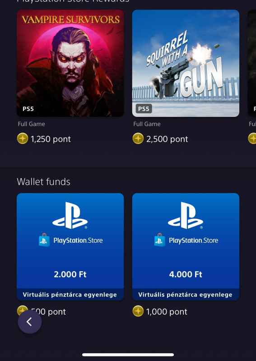Tap the home indicator bar at bottom

pos(128,355)
